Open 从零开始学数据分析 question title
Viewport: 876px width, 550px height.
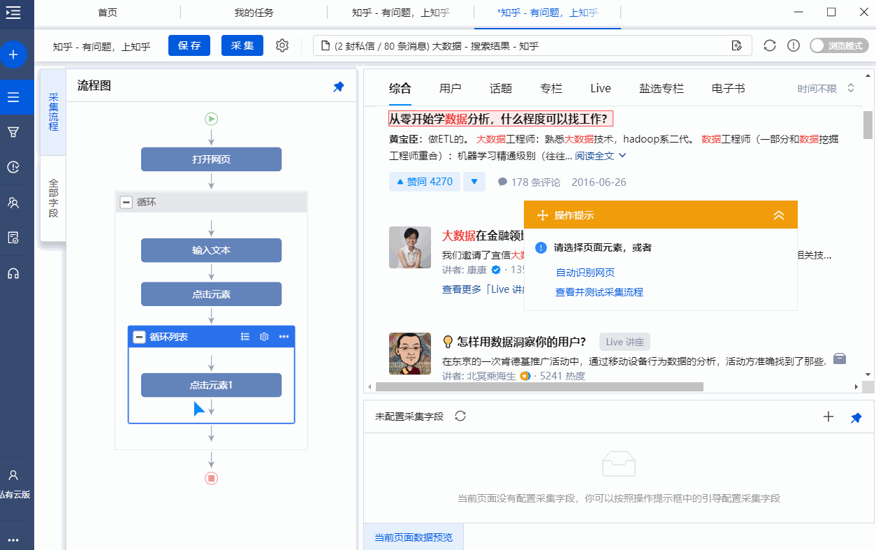coord(501,118)
